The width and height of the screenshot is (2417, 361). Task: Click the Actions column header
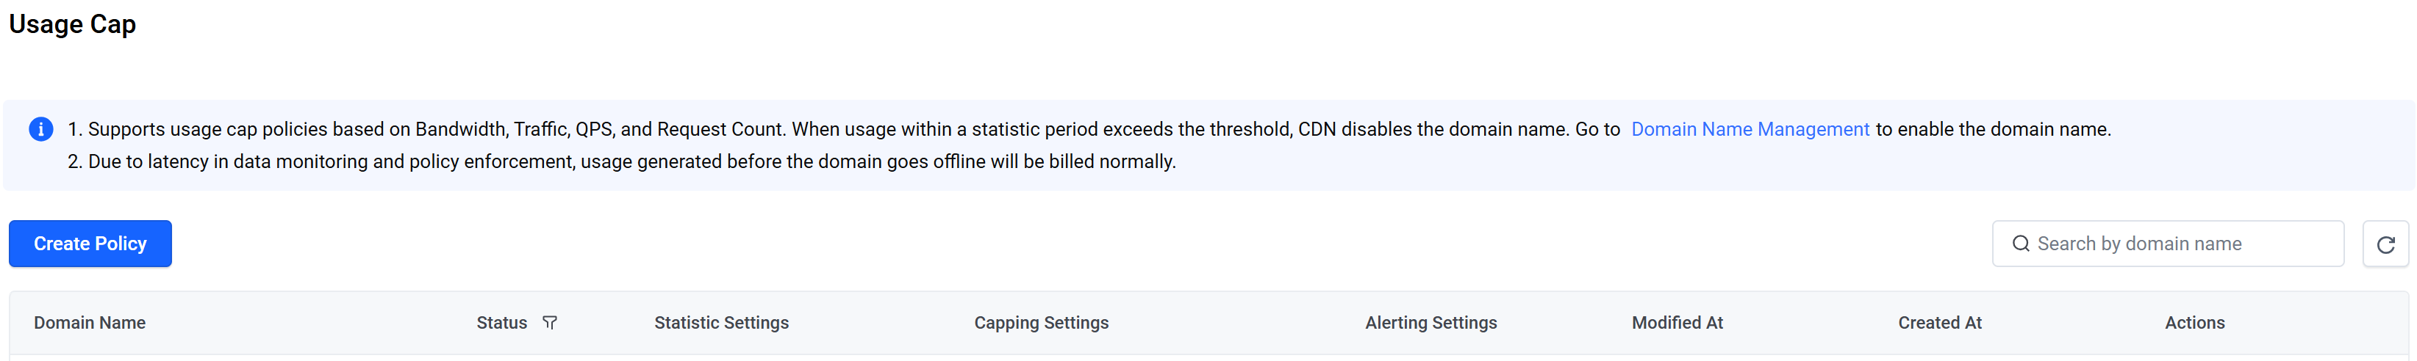[2194, 323]
